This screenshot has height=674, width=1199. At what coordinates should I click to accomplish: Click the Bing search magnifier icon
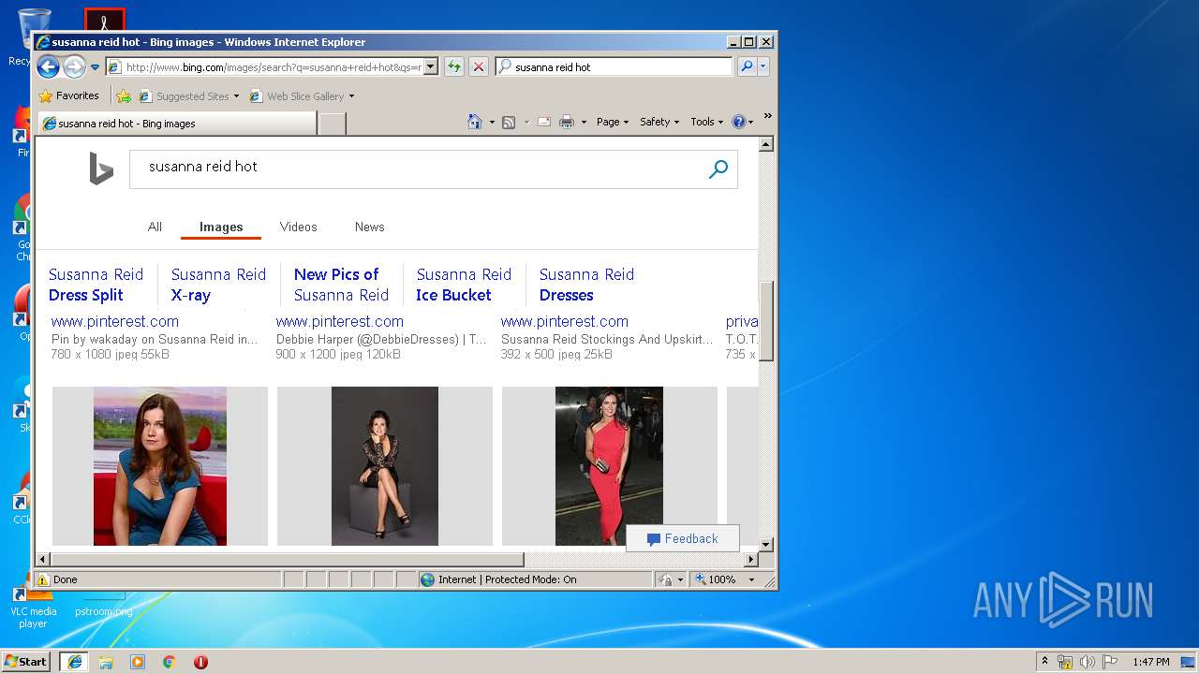[718, 169]
